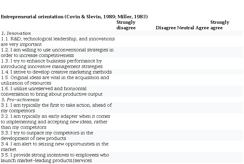The image size is (244, 164).
Task: Click the Disagree column header
Action: click(166, 28)
